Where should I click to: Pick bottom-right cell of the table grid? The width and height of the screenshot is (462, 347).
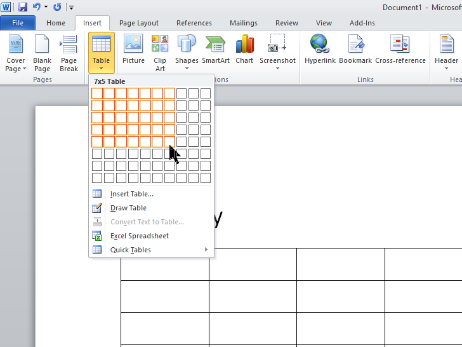coord(206,178)
